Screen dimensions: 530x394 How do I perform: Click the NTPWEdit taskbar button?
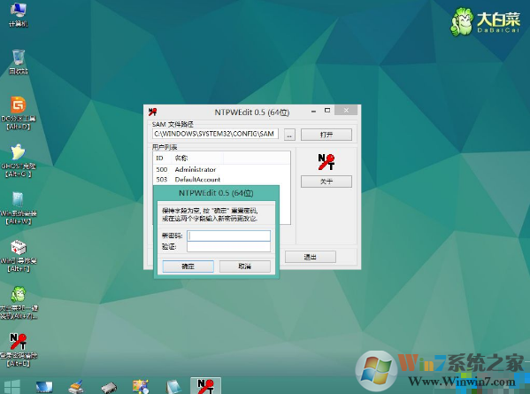point(205,386)
